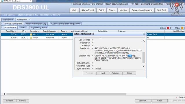The image size is (185, 104).
Task: Open Device Maintenance menu button
Action: coord(142,10)
